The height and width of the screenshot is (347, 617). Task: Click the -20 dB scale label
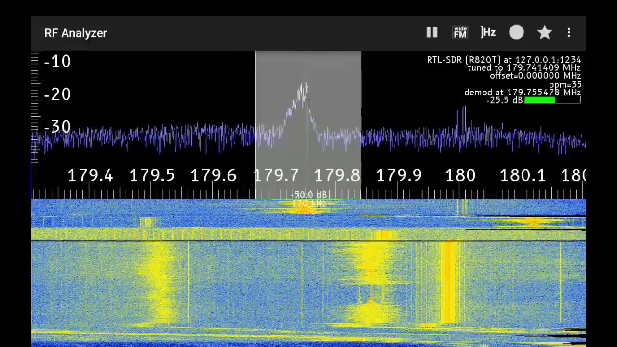[x=57, y=94]
